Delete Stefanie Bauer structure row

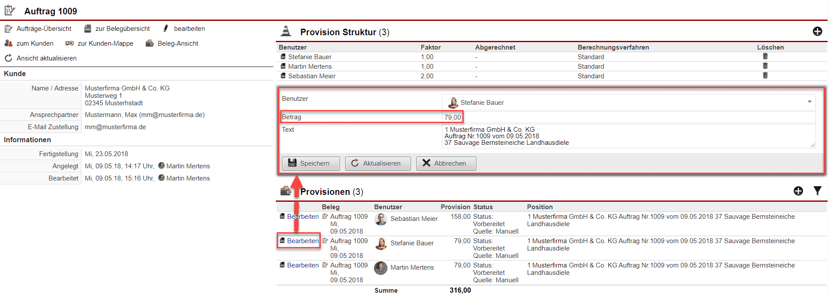[765, 57]
